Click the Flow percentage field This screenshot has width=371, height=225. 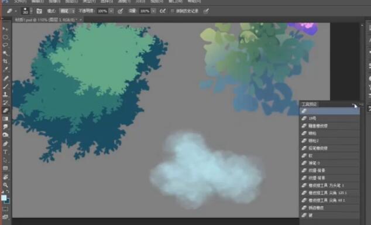[x=145, y=11]
